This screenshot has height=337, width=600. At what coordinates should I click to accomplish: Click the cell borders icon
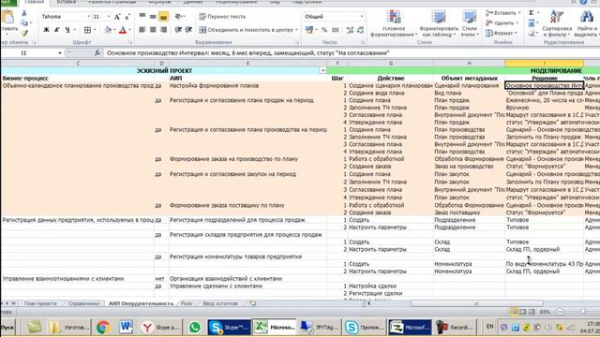pyautogui.click(x=87, y=29)
